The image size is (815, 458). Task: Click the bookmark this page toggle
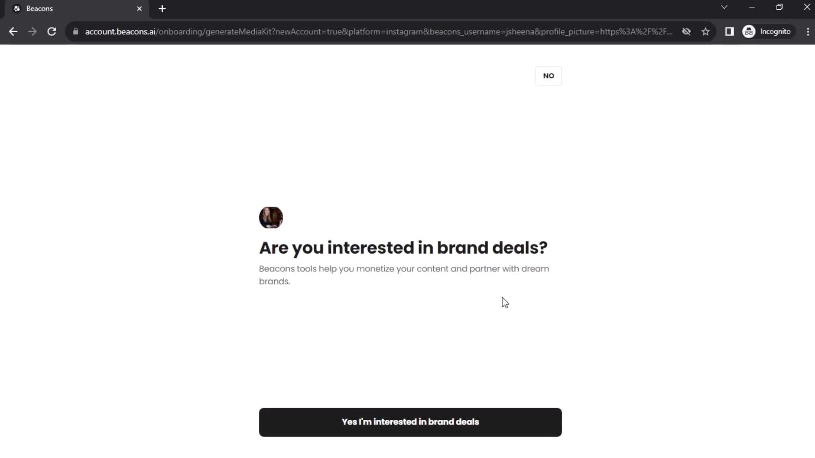pyautogui.click(x=706, y=31)
